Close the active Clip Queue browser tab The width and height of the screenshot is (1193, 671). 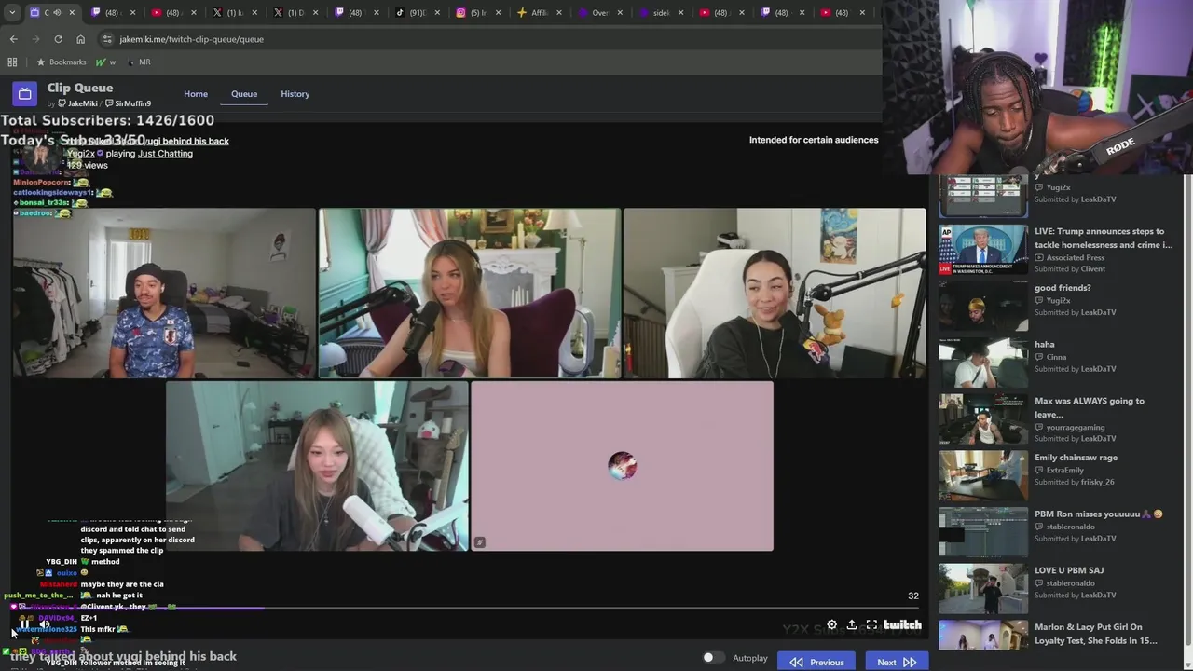pos(71,13)
